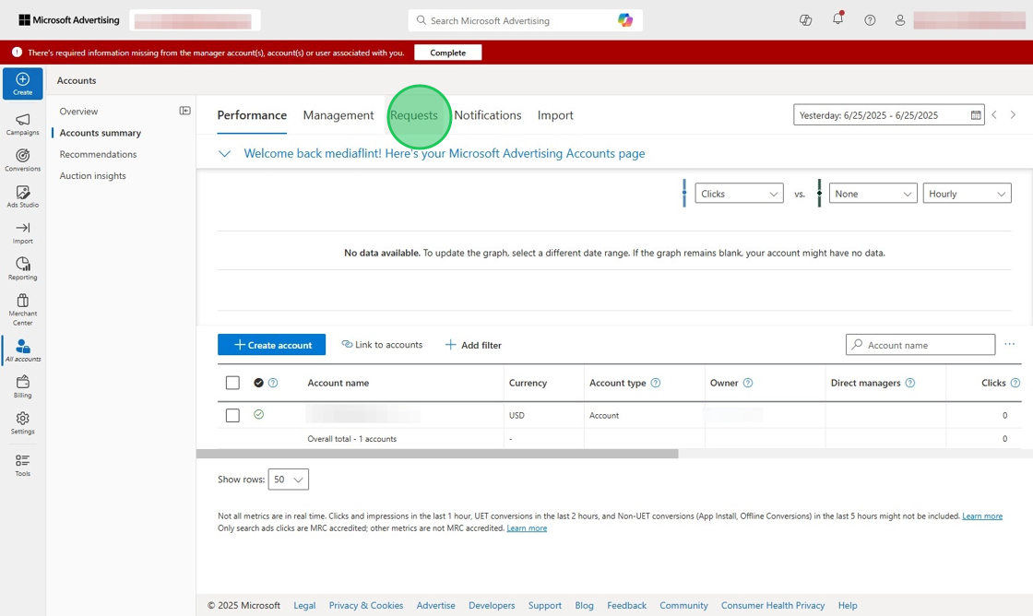1033x616 pixels.
Task: Click the Microsoft Advertising logo
Action: 69,20
